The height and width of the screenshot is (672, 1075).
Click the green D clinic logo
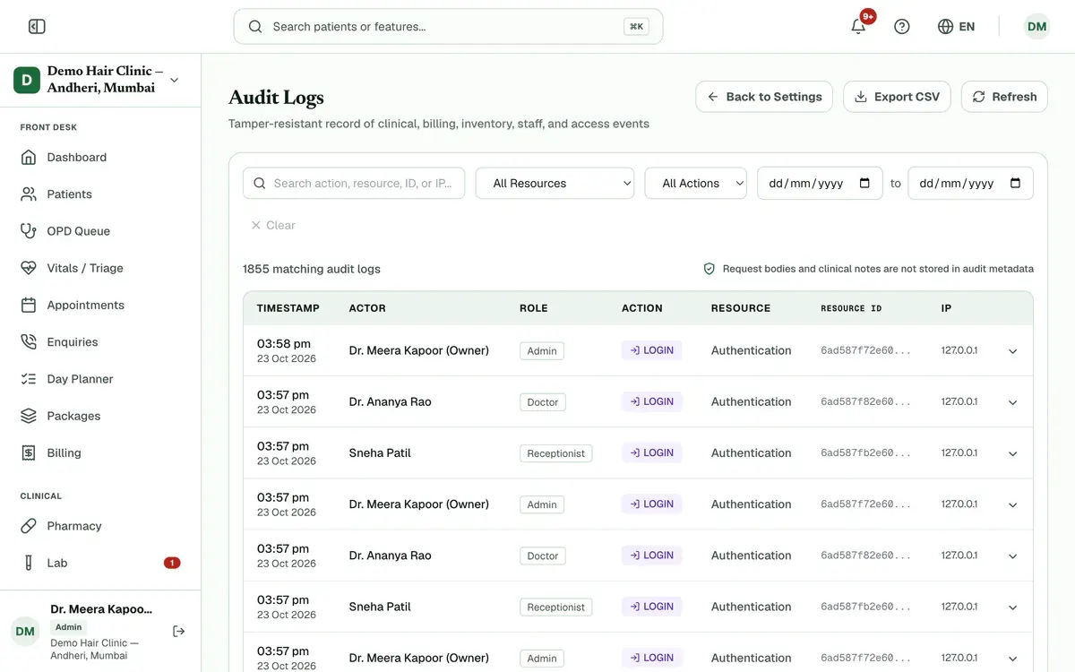27,80
